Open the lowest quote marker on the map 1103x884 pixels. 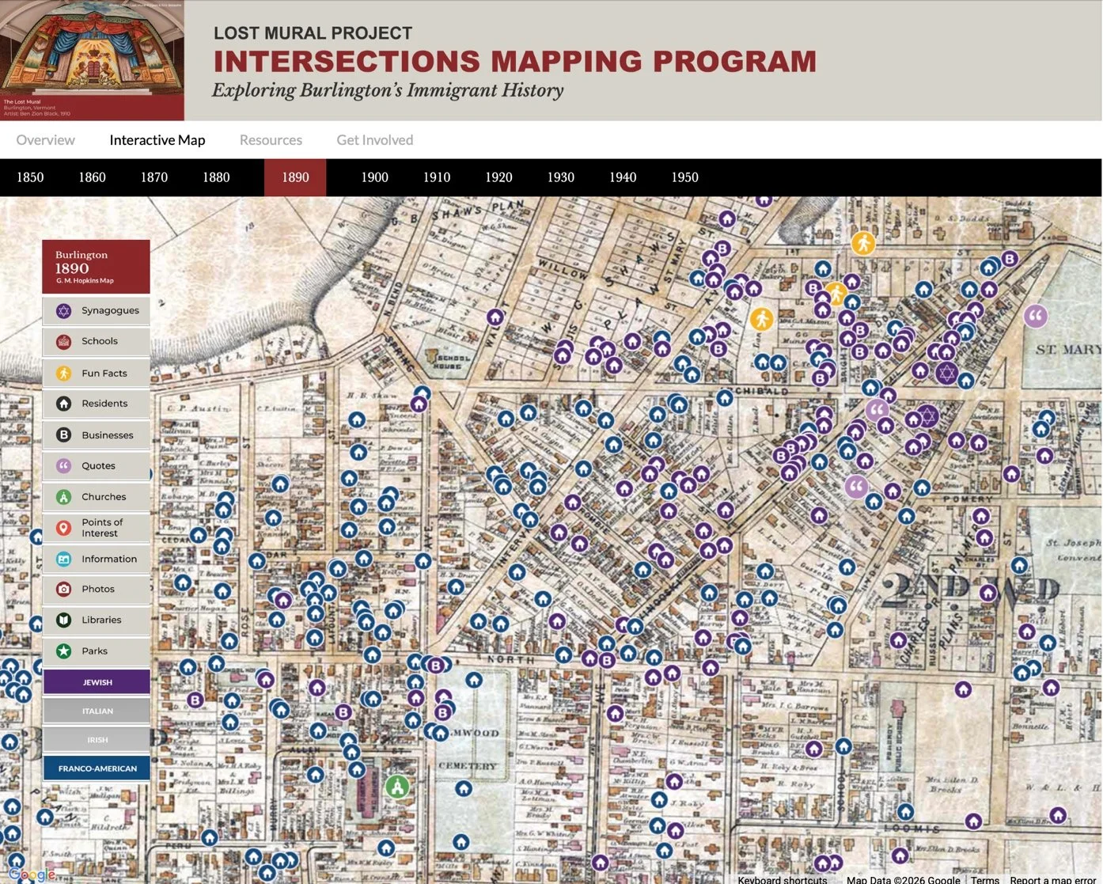[x=856, y=486]
